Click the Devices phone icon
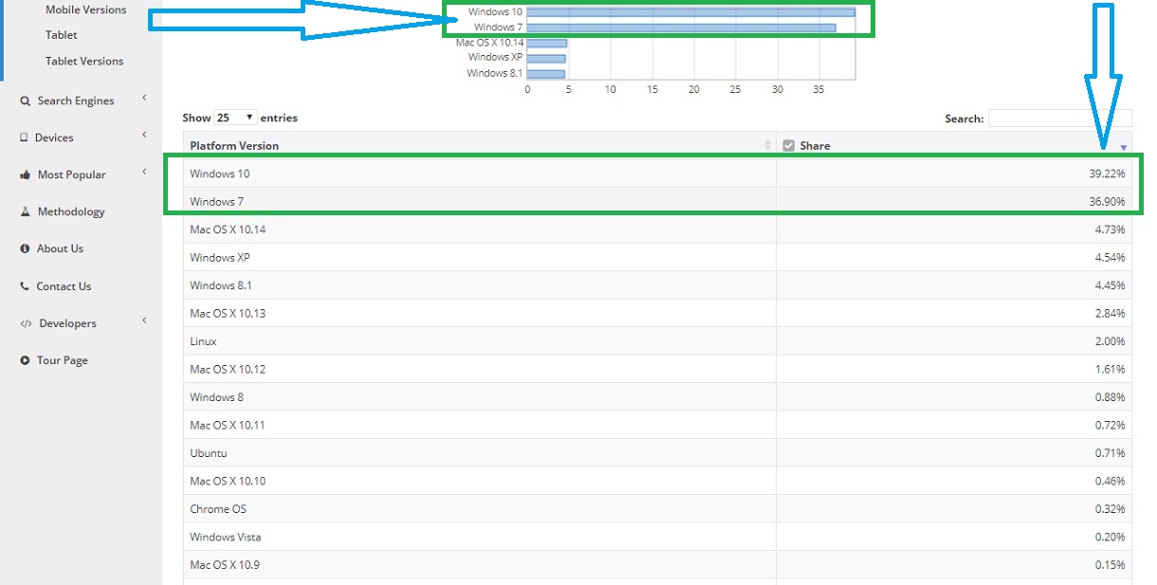The image size is (1157, 585). pos(24,137)
